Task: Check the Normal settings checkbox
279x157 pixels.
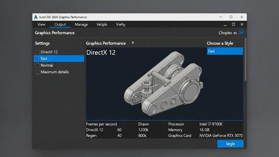Action: 37,65
